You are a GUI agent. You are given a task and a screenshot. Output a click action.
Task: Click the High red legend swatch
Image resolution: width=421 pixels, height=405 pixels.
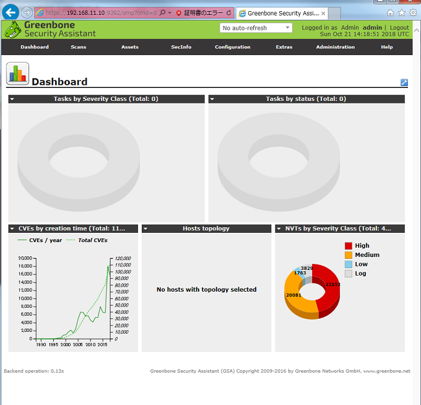[348, 246]
